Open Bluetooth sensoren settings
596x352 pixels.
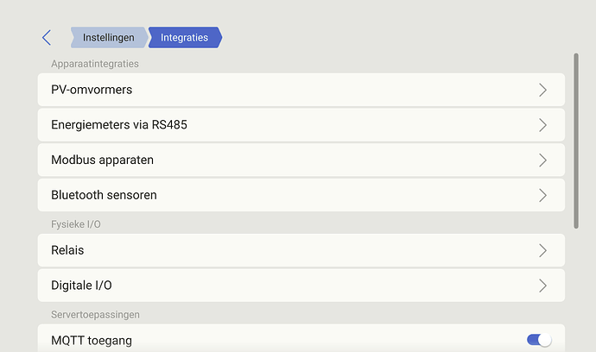(x=259, y=195)
